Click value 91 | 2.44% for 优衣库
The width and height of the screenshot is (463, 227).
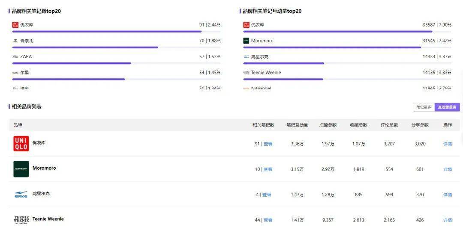point(210,25)
